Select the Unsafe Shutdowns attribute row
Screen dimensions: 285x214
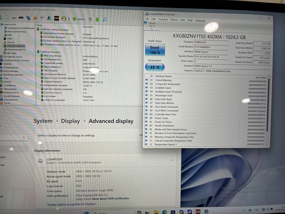[x=206, y=126]
